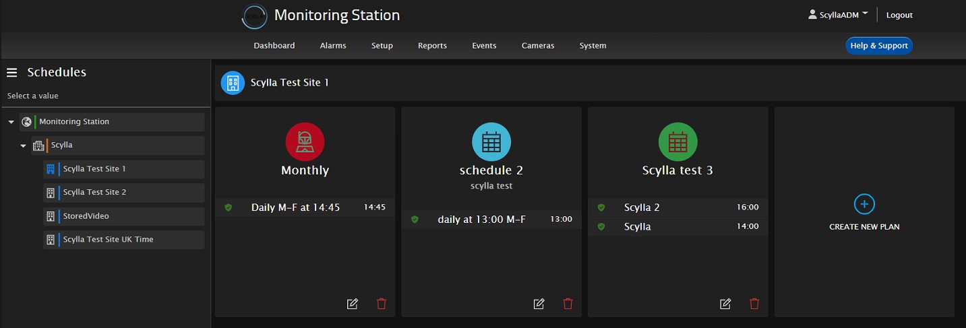Collapse the Scylla group tree node

pos(23,145)
